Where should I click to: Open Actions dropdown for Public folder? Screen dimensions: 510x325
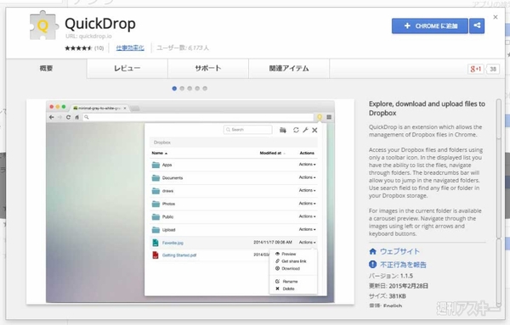point(308,216)
